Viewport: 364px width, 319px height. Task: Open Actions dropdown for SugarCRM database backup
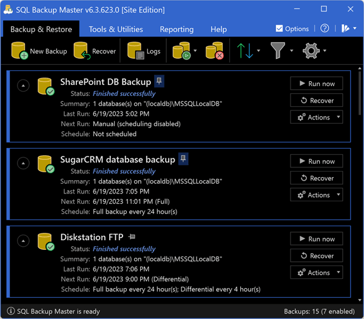click(x=316, y=195)
